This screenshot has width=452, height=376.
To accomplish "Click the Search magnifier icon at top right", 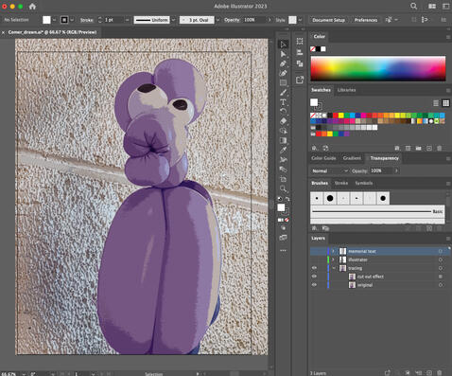I will pos(414,6).
